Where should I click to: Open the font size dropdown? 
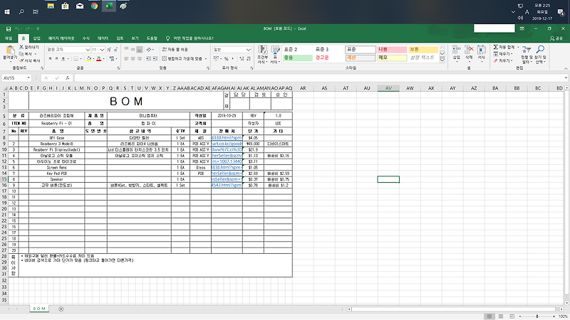[x=102, y=50]
